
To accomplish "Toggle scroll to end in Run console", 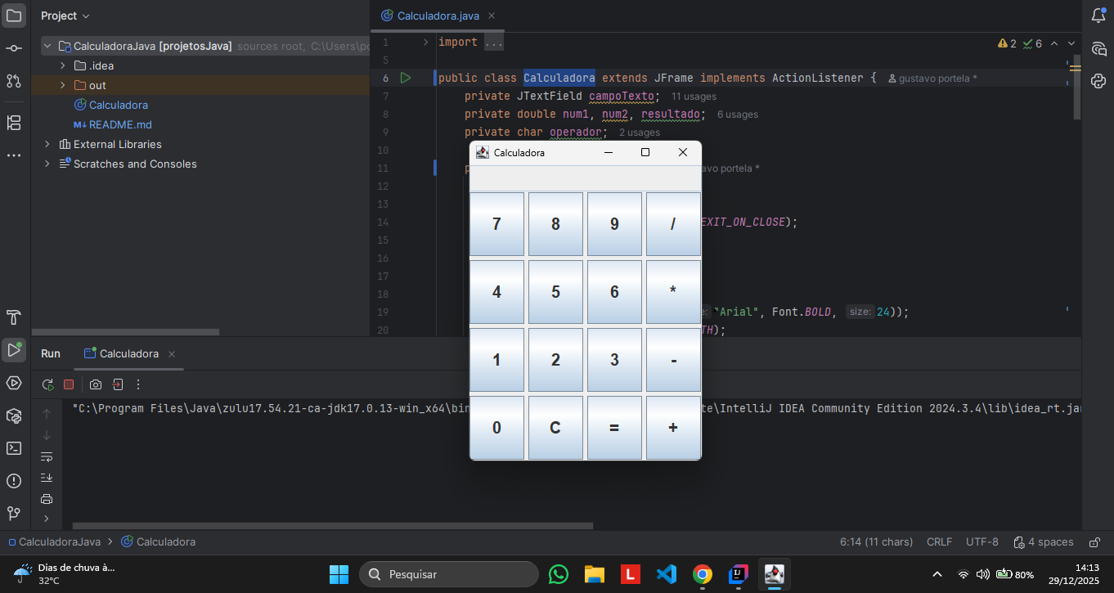I will (47, 478).
